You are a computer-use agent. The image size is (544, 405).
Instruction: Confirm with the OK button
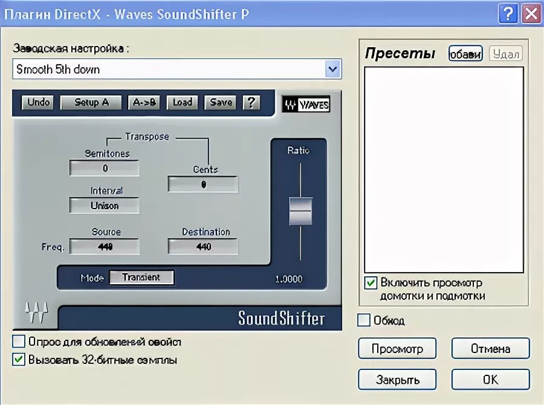coord(491,380)
